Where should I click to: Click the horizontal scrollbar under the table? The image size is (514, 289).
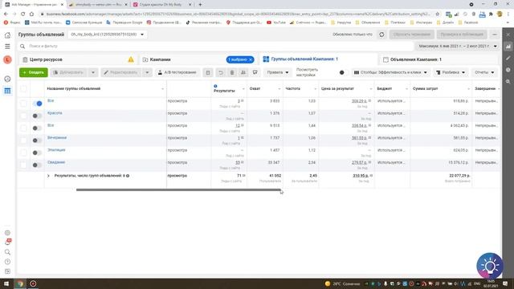tap(178, 189)
